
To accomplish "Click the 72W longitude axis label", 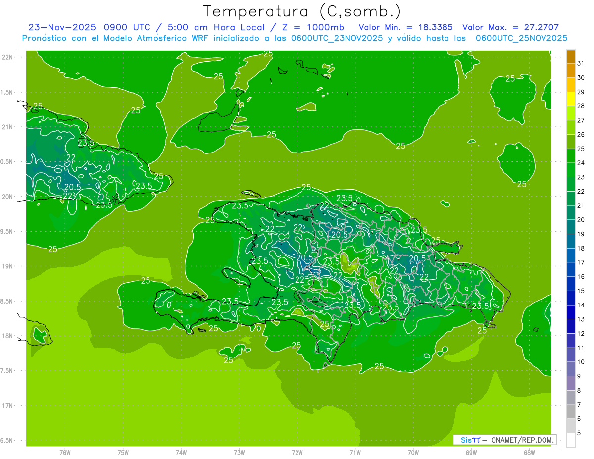I will coord(297,452).
